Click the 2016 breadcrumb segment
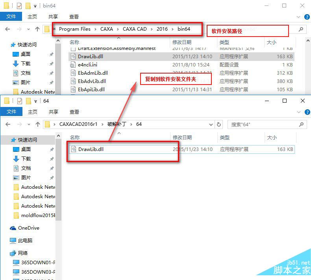The image size is (311, 280). 162,29
